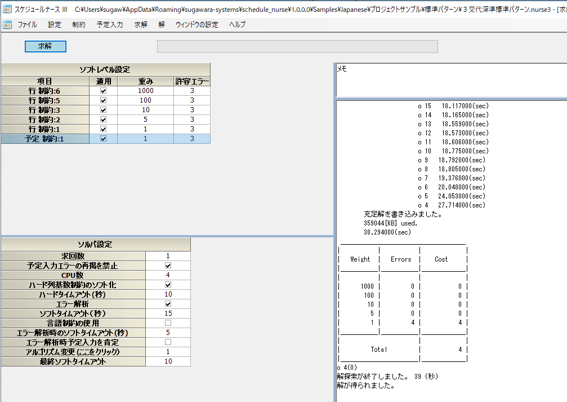Open the 求解 menu in menu bar
567x402 pixels.
click(x=141, y=25)
